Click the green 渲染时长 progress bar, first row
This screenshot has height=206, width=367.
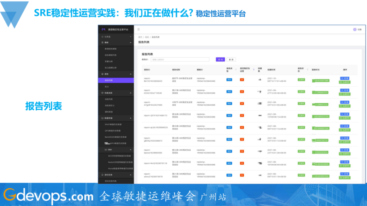tap(320, 80)
